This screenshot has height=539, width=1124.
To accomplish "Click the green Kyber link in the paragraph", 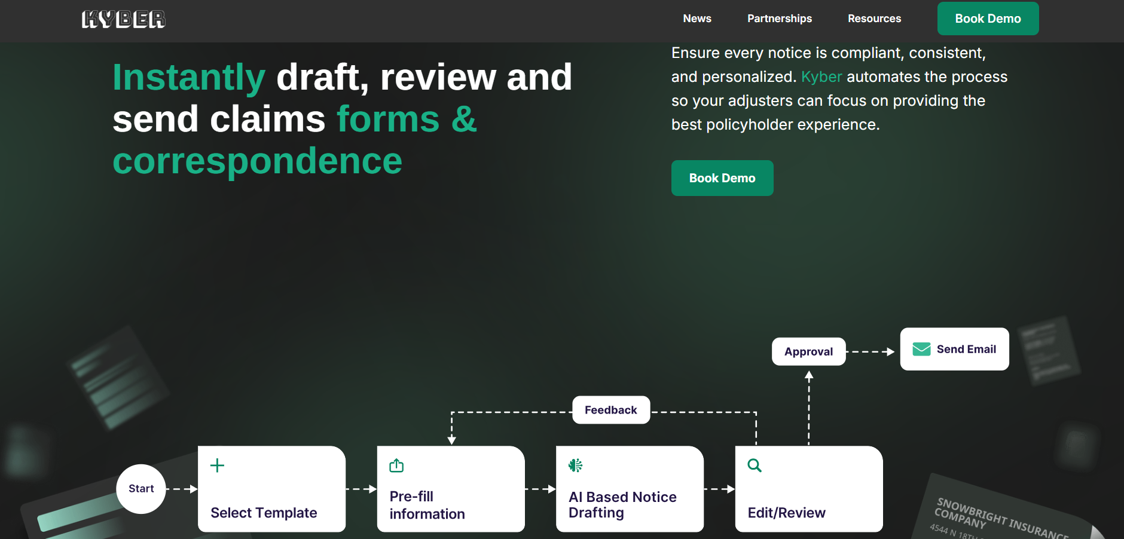I will click(x=821, y=77).
